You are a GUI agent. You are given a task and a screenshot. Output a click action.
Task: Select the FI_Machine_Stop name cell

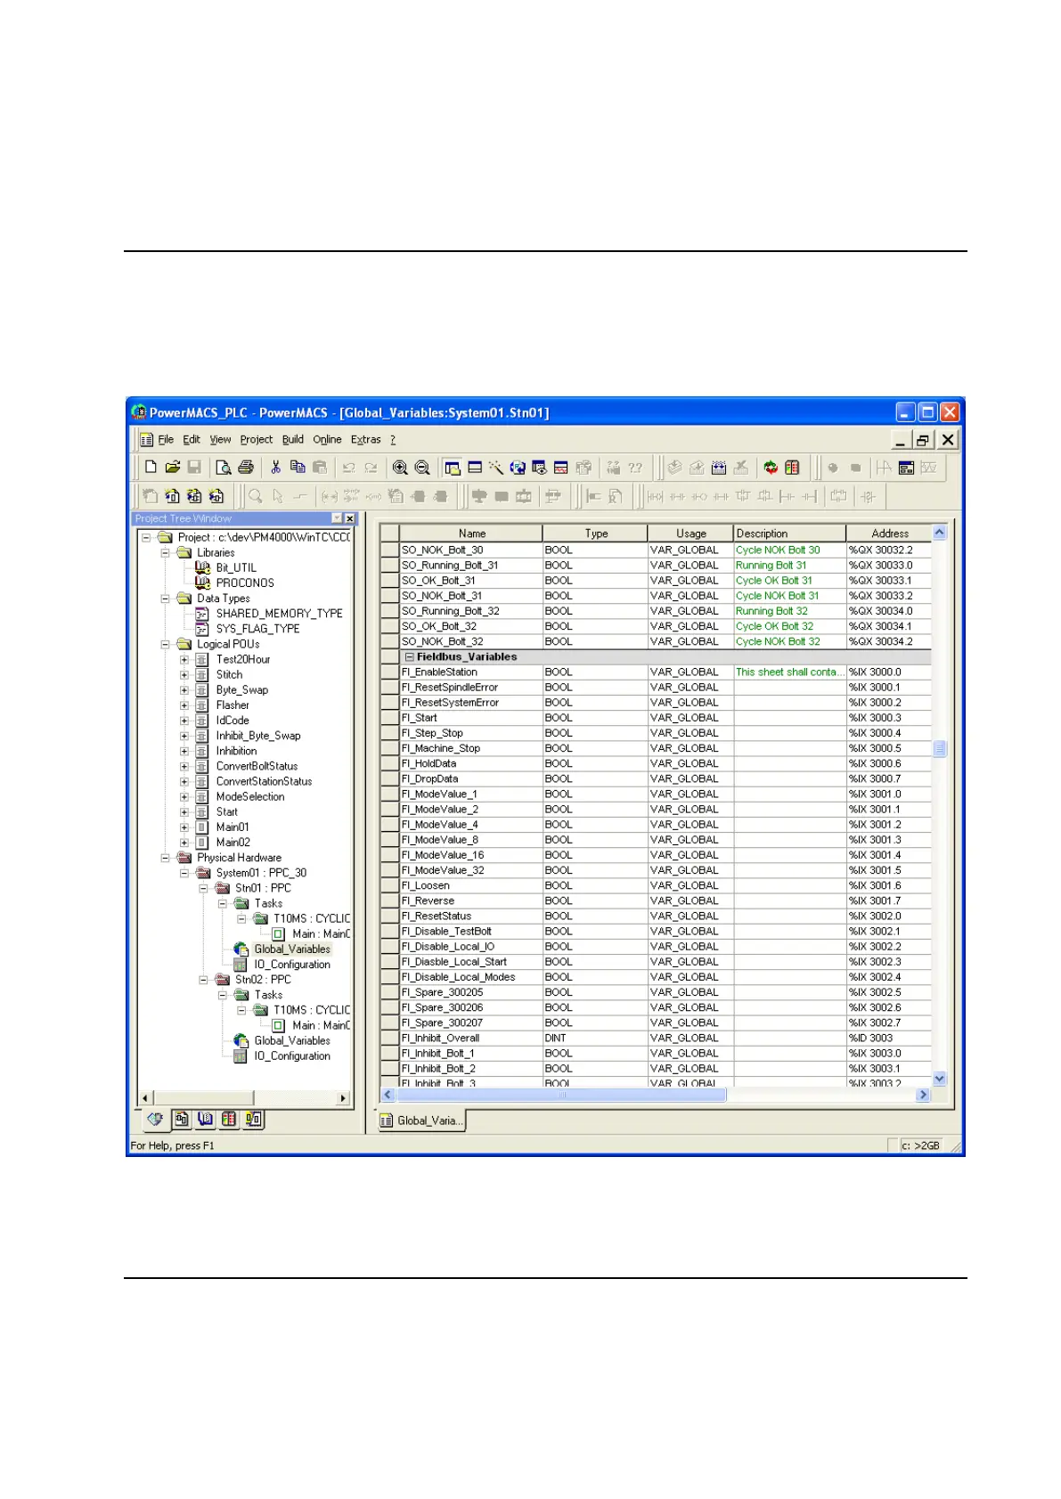[x=471, y=748]
